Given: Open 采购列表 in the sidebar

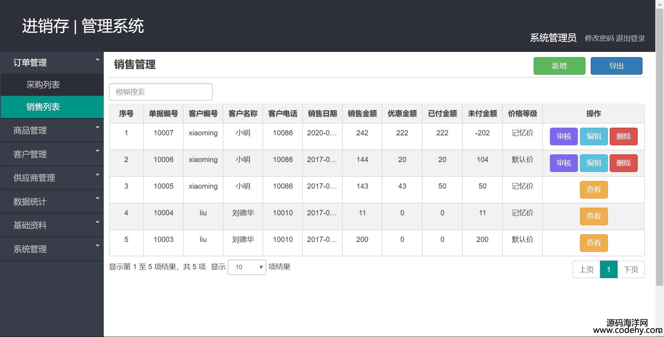Looking at the screenshot, I should click(x=52, y=85).
